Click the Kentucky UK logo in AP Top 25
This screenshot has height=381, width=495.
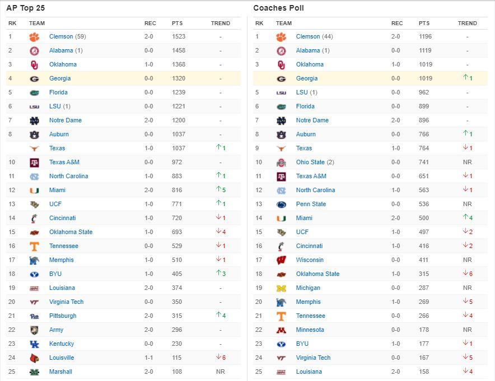35,344
